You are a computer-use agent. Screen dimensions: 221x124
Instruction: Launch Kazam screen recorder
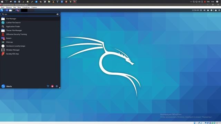tap(30, 38)
